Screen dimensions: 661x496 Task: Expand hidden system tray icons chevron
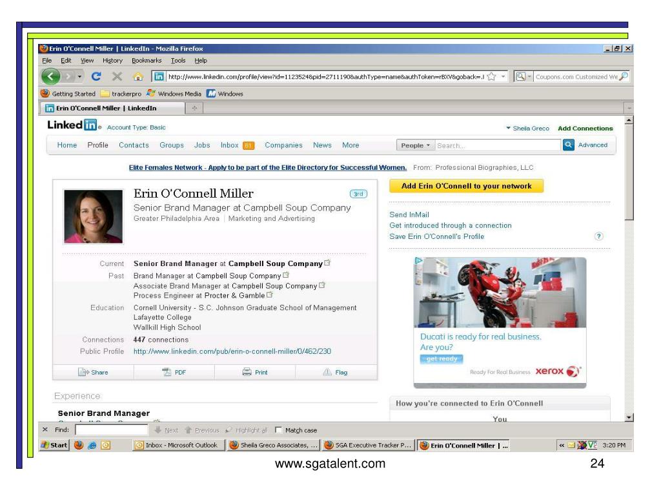coord(562,445)
